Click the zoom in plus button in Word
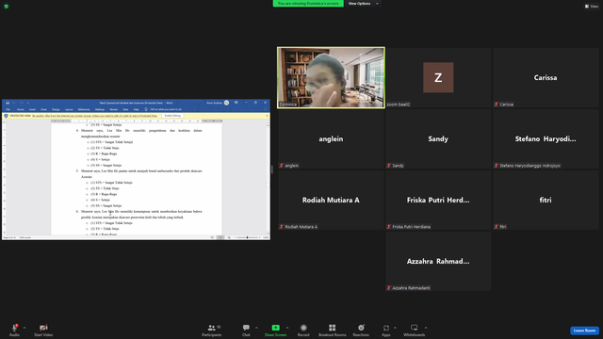Viewport: 603px width, 339px height. coord(260,237)
